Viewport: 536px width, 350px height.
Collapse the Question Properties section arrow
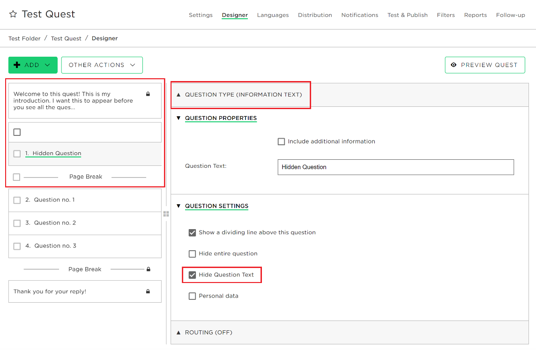pos(179,118)
